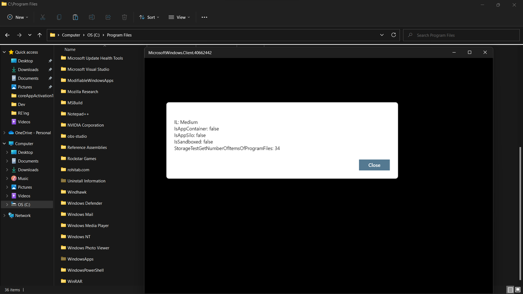Maximize the MicrosoftWindows.Client window
Screen dimensions: 523x294
click(x=469, y=52)
